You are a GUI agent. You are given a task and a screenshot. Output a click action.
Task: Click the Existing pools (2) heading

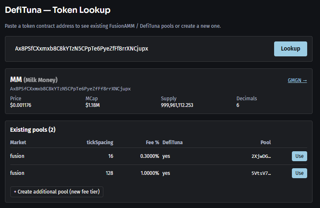[33, 130]
